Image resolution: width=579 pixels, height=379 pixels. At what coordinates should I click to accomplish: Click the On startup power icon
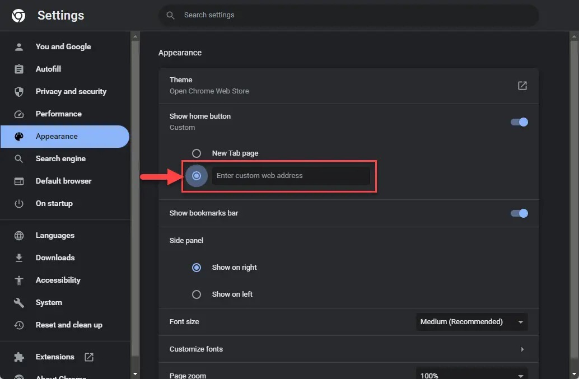click(19, 204)
